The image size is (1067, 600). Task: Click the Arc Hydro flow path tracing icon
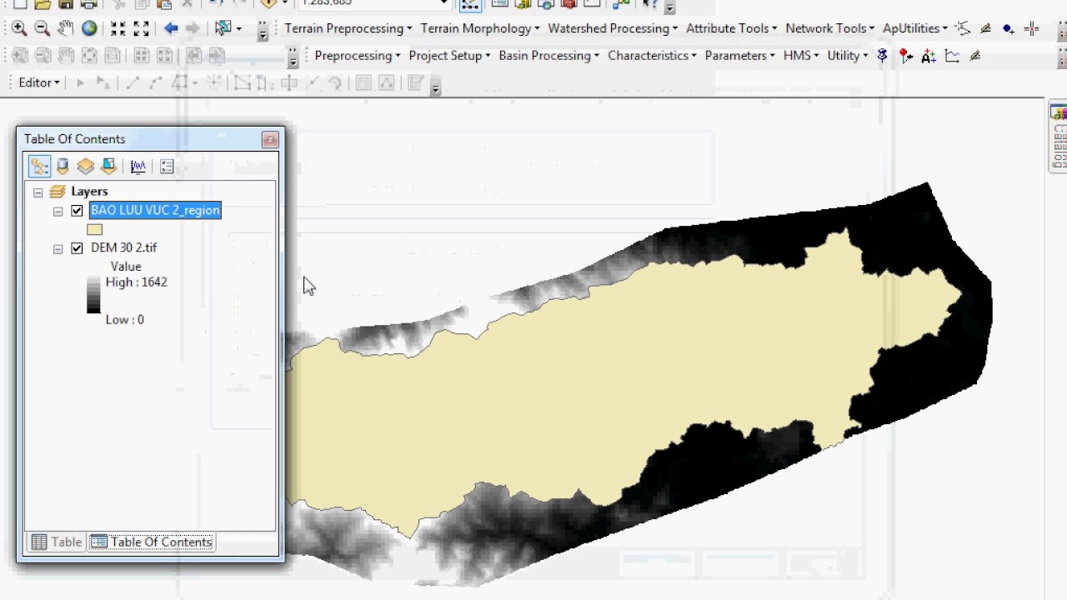tap(962, 28)
